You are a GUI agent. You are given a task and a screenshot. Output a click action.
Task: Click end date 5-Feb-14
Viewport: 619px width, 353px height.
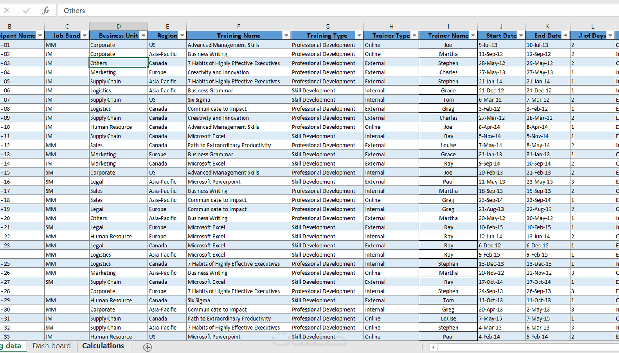(548, 337)
